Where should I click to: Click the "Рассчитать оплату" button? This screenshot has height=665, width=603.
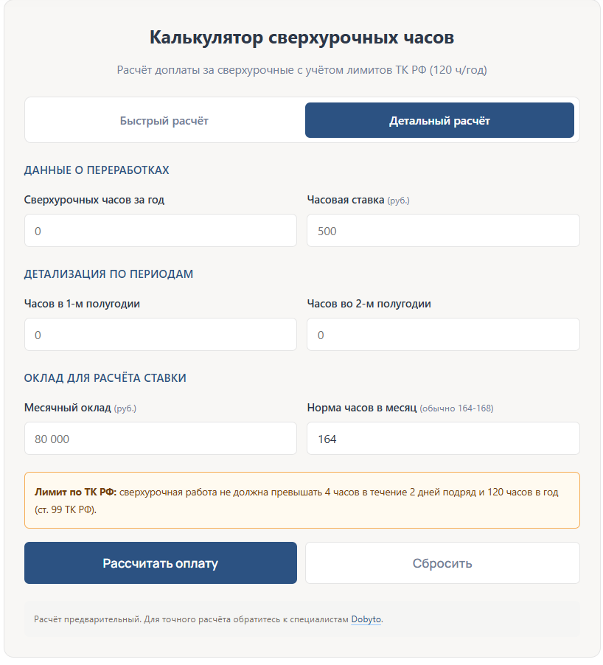(161, 562)
